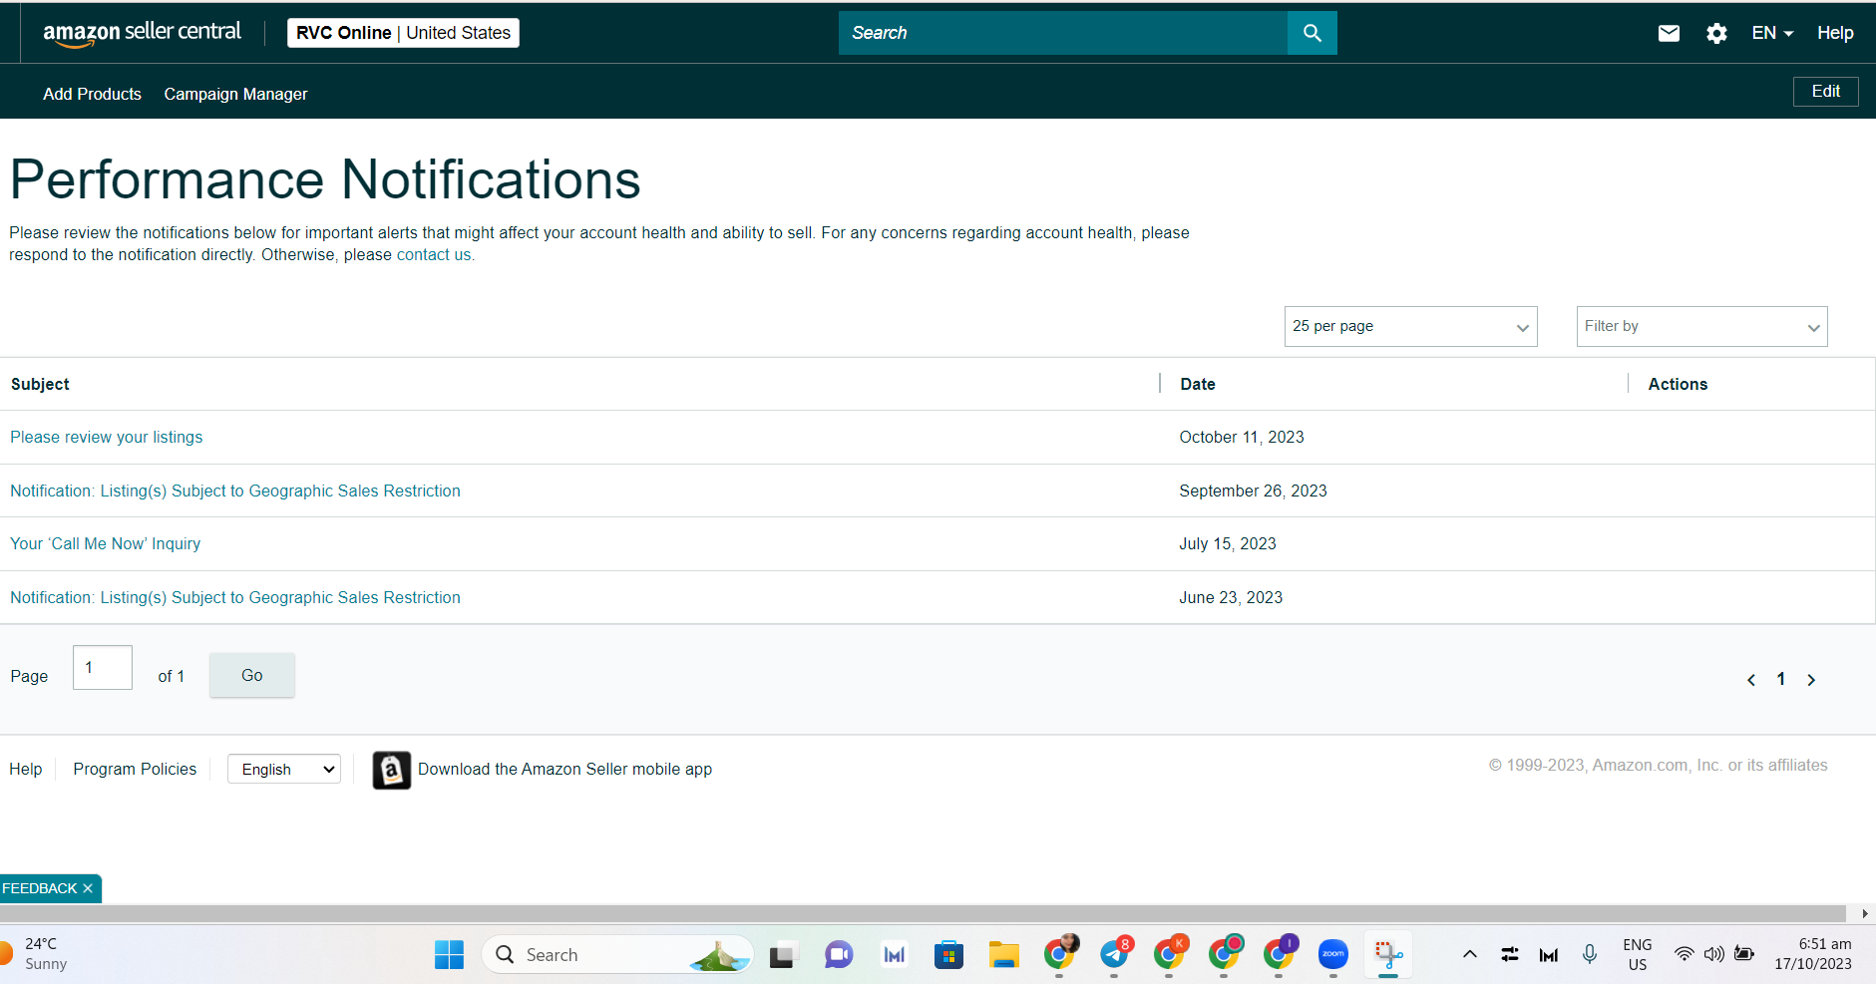Click the scroll right arrow on horizontal scrollbar
The width and height of the screenshot is (1876, 984).
pos(1865,913)
